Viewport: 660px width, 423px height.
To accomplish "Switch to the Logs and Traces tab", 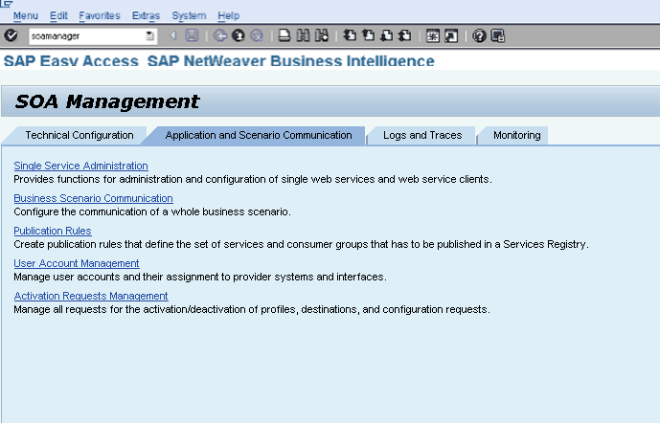I will pos(422,135).
